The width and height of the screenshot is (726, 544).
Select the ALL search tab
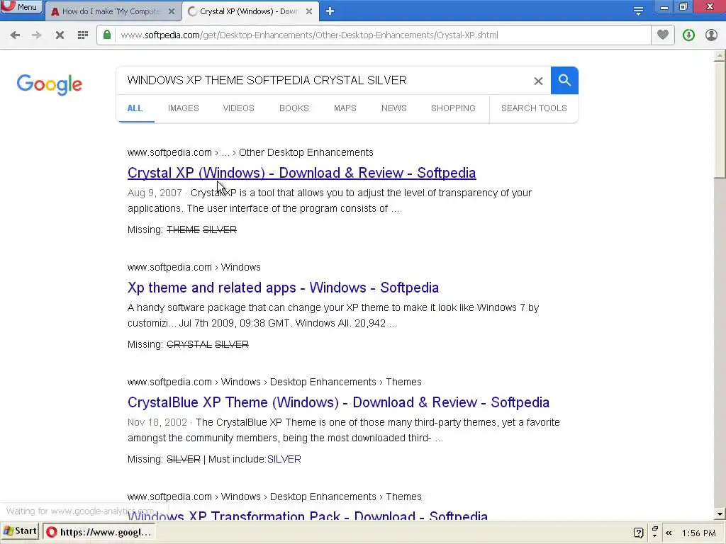click(135, 108)
